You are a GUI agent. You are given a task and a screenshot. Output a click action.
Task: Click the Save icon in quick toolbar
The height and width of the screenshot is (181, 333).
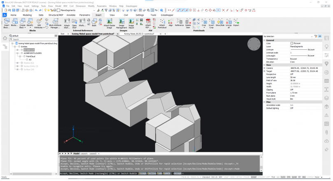coord(14,10)
